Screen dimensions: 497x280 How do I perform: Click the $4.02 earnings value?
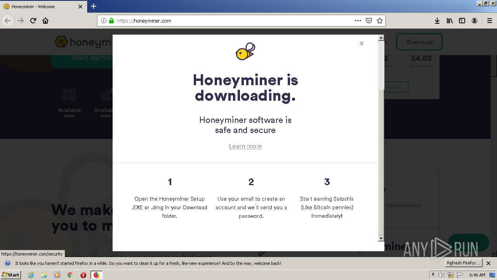(x=421, y=58)
